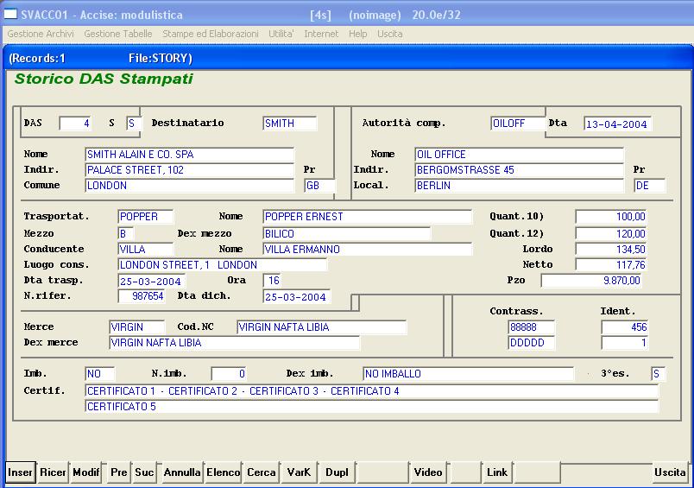
Task: Click the S field next to DAS
Action: [x=133, y=124]
